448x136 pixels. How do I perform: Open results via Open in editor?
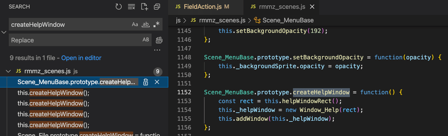point(81,58)
